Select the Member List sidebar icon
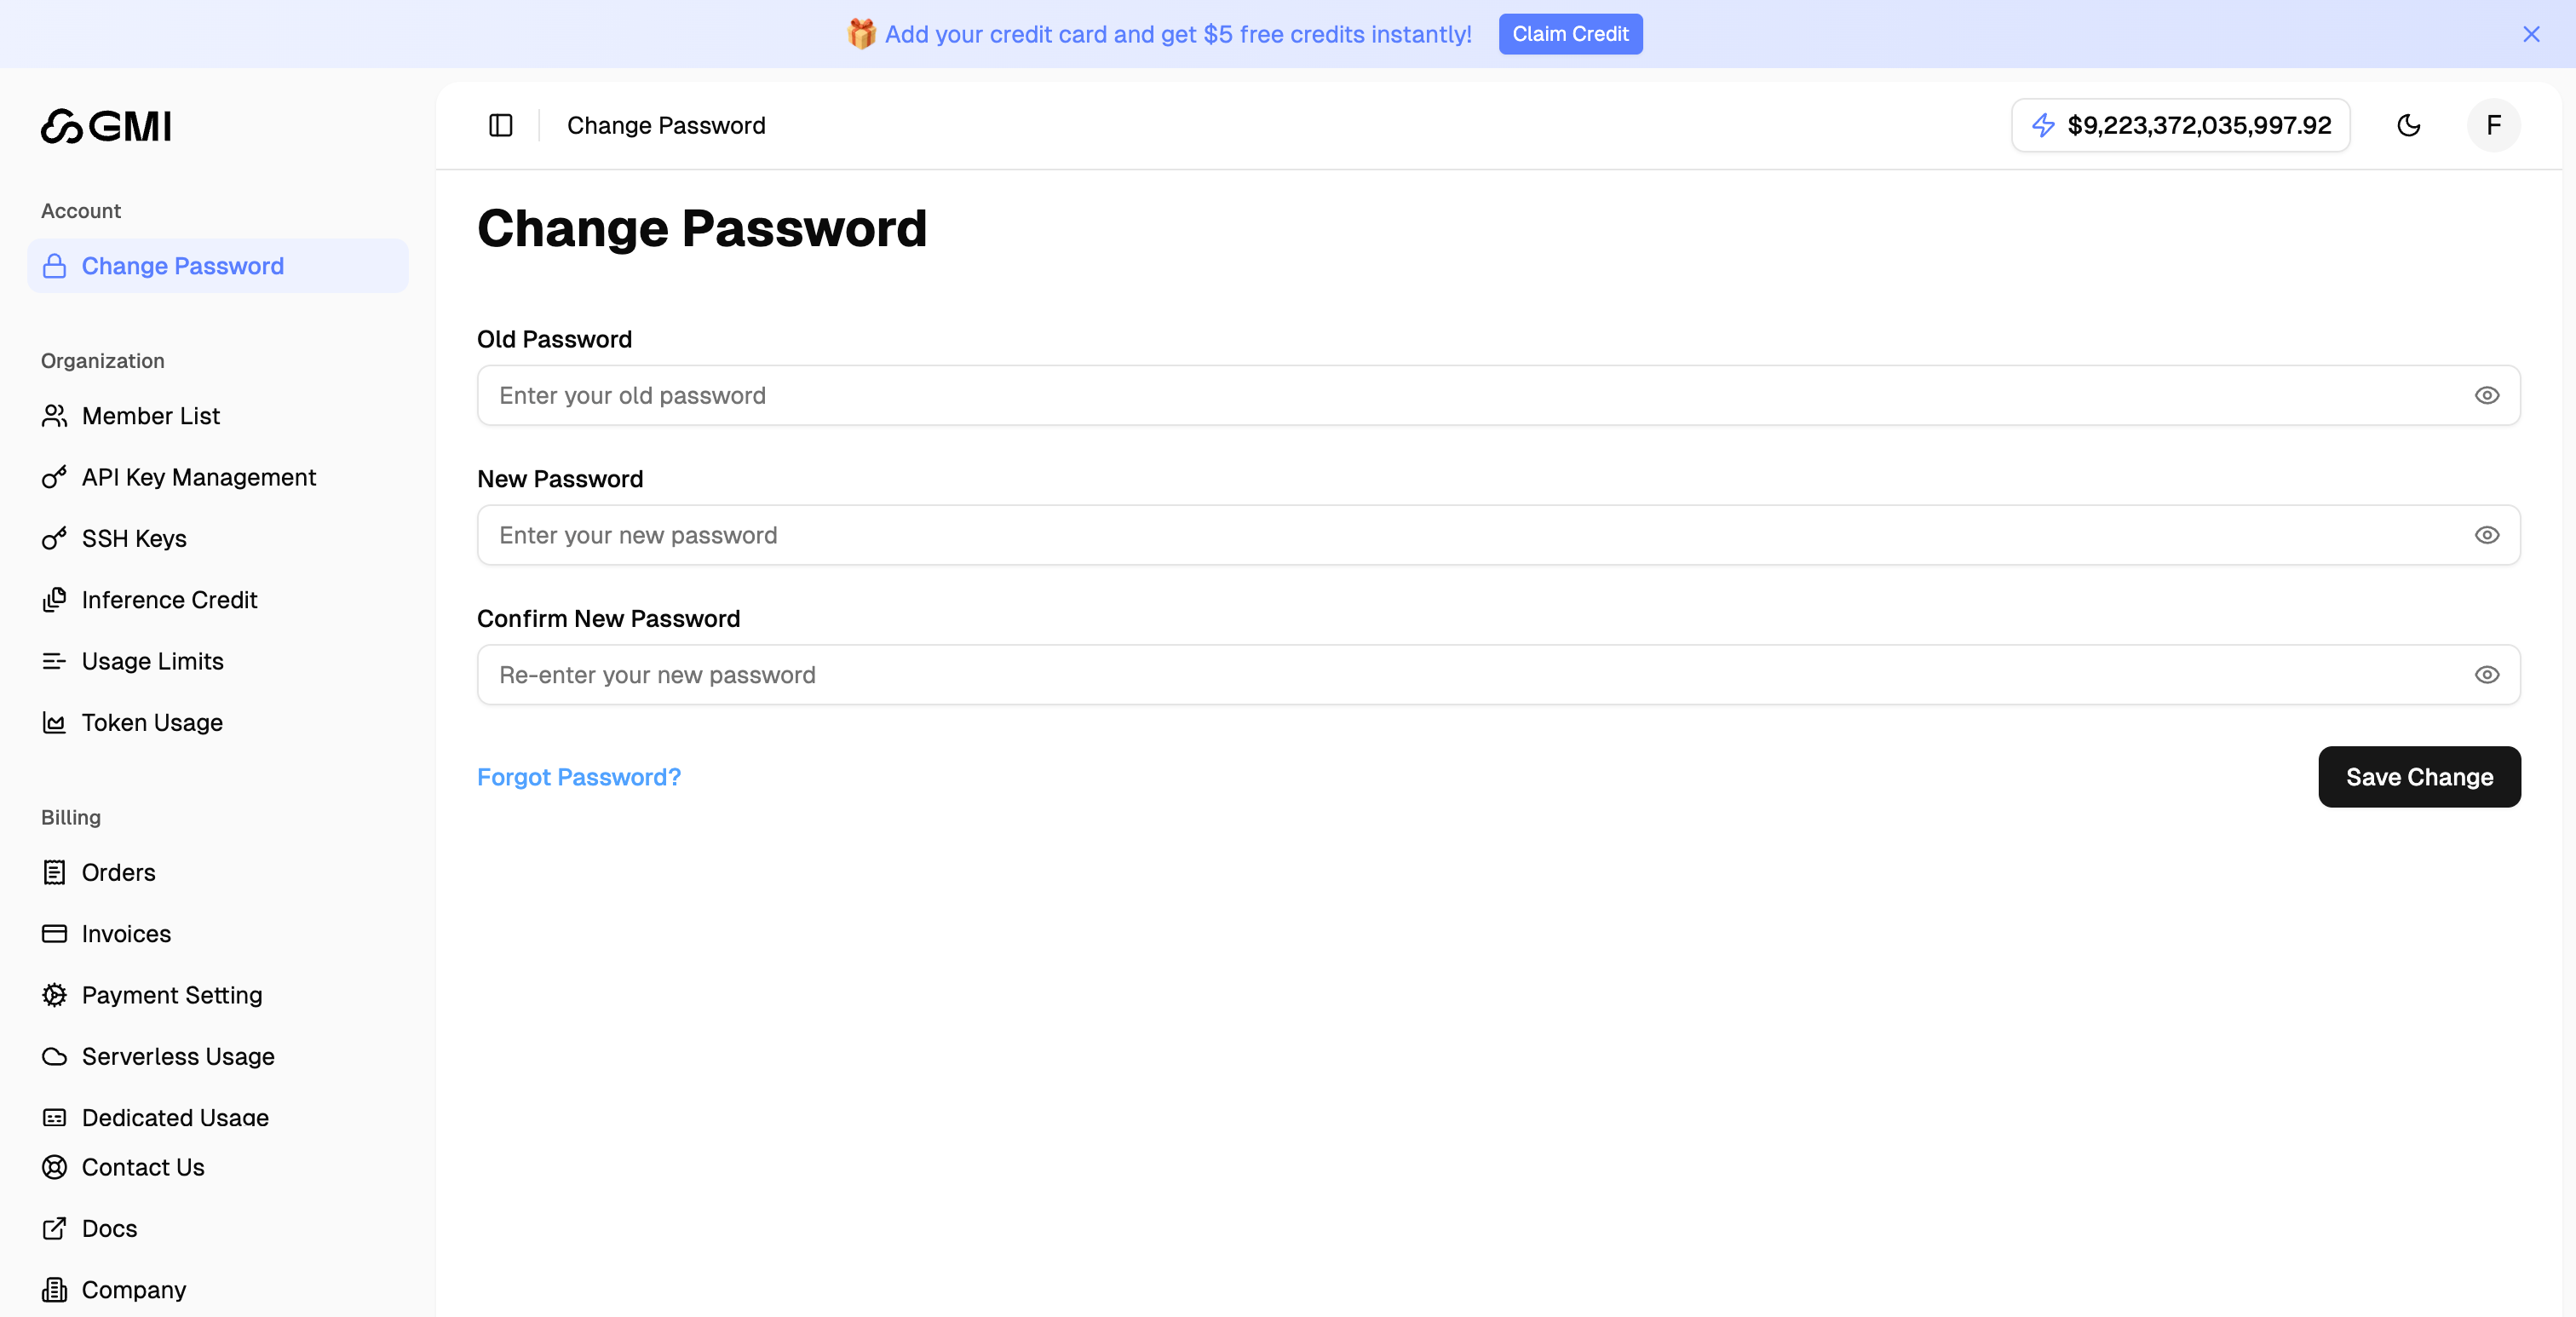The width and height of the screenshot is (2576, 1317). [x=55, y=416]
